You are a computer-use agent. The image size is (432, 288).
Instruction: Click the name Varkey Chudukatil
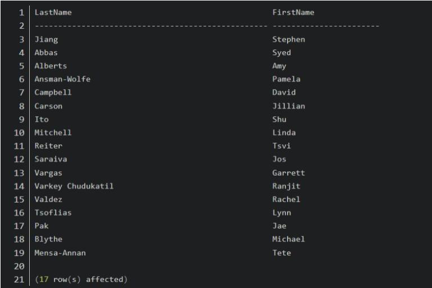[72, 186]
